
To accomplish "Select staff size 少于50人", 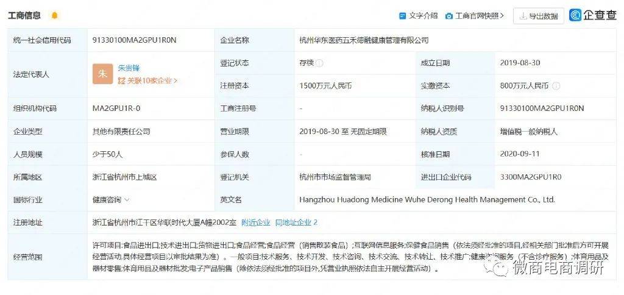I will 107,154.
